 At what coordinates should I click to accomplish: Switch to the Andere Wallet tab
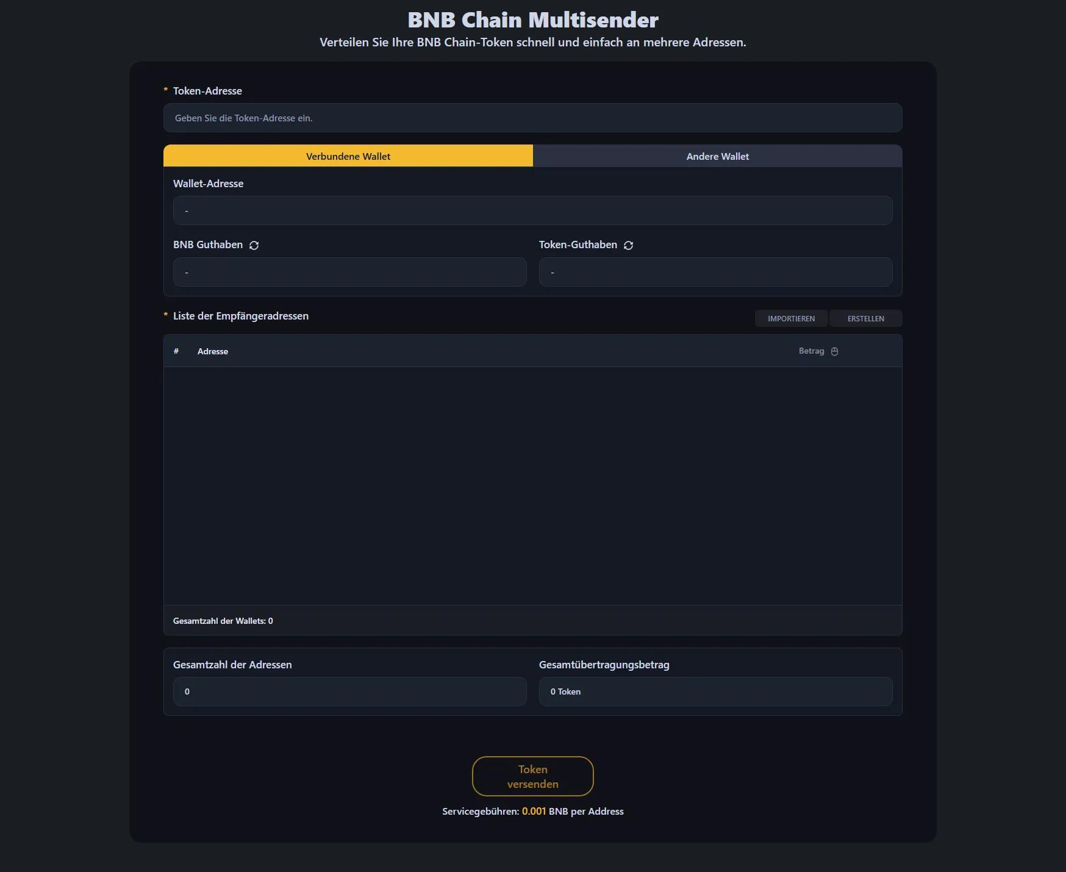pos(717,156)
